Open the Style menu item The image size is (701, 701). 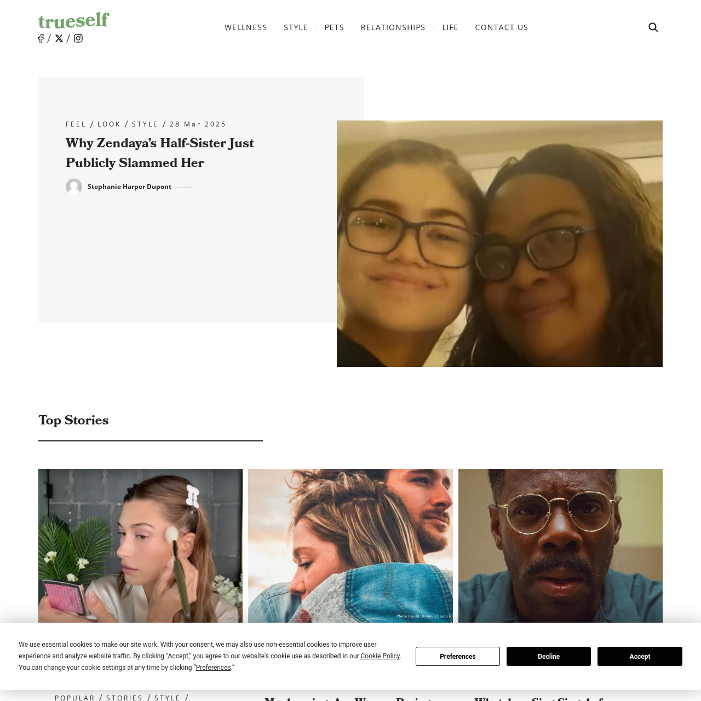coord(296,27)
